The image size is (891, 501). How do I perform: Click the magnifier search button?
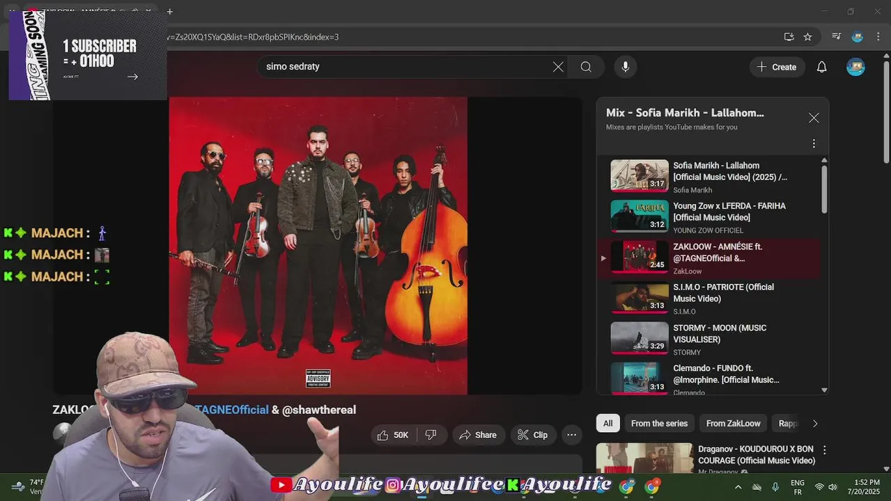click(586, 67)
